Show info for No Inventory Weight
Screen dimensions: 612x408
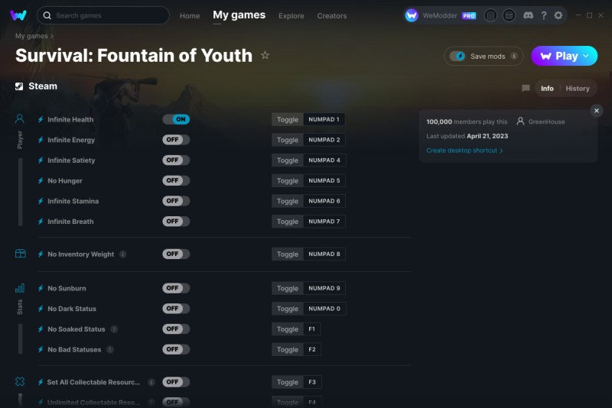coord(123,254)
